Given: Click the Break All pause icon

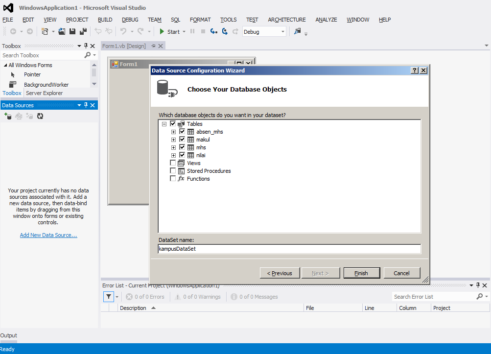Looking at the screenshot, I should 192,31.
